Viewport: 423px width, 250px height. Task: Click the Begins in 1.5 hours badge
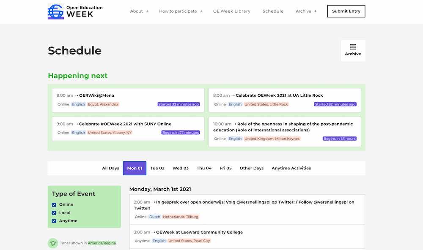(339, 139)
